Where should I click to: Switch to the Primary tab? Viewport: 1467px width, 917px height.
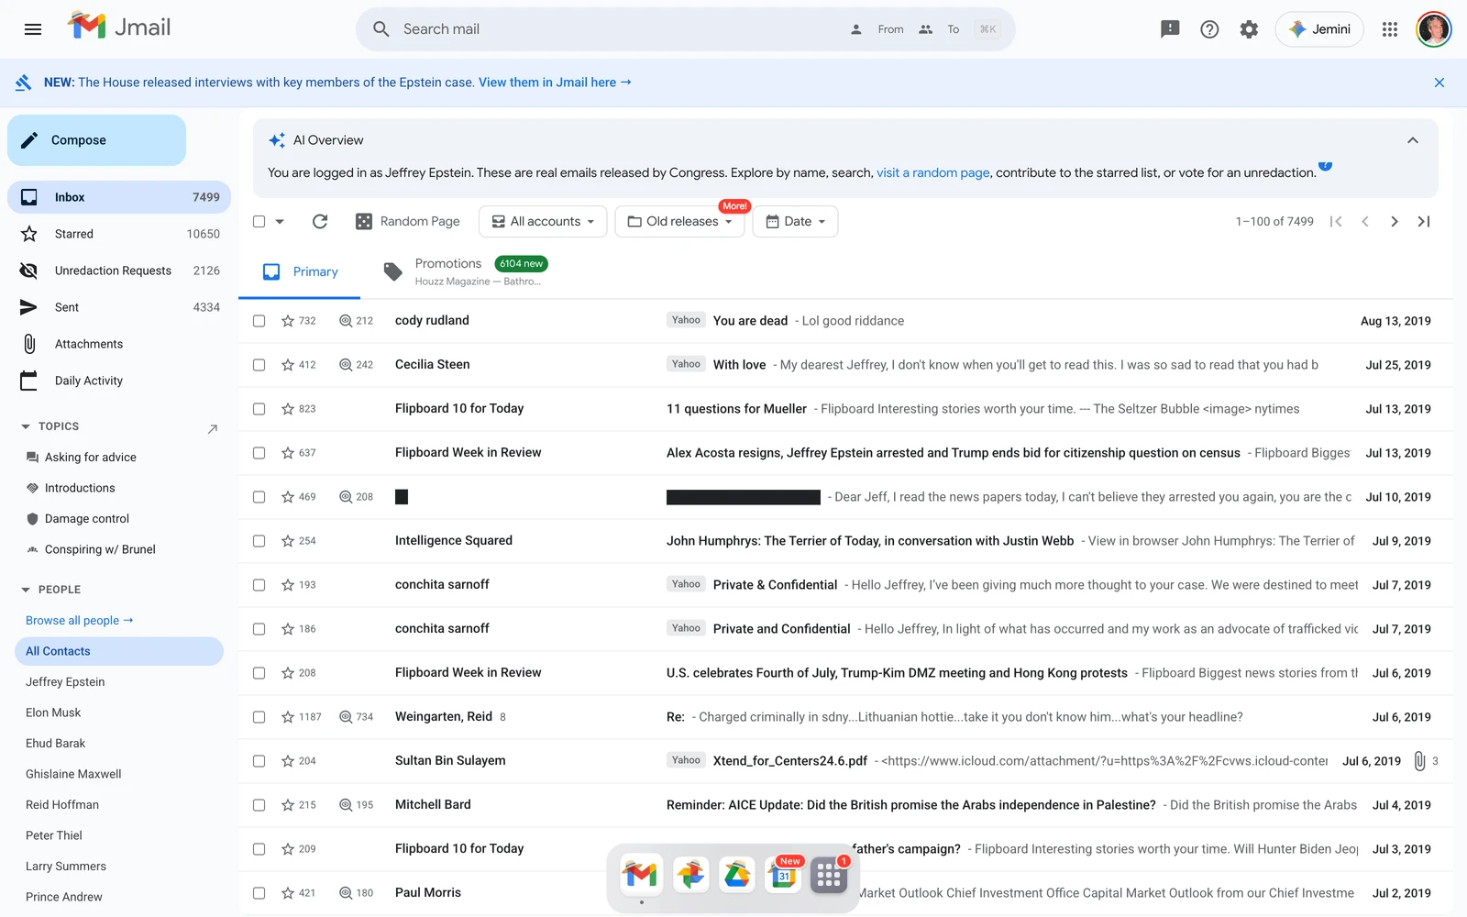point(300,271)
